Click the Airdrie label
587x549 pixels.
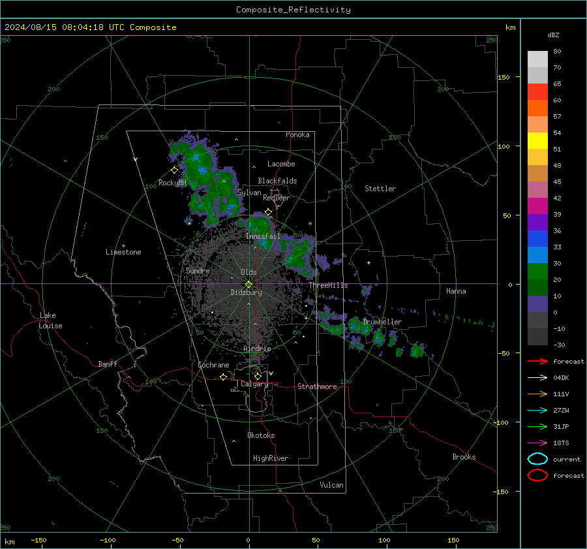coord(257,349)
